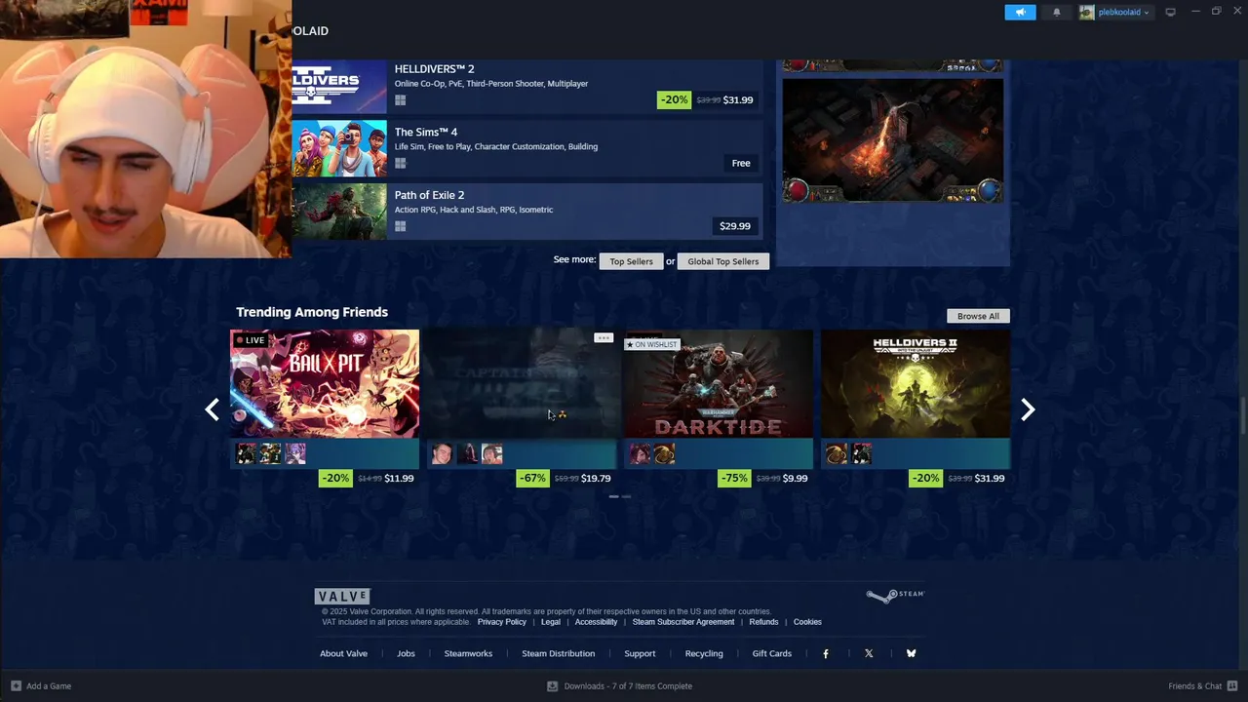Image resolution: width=1248 pixels, height=702 pixels.
Task: Select the second carousel page indicator
Action: pos(626,496)
